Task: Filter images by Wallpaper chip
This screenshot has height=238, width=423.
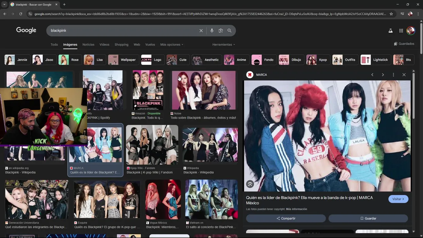Action: (123, 60)
